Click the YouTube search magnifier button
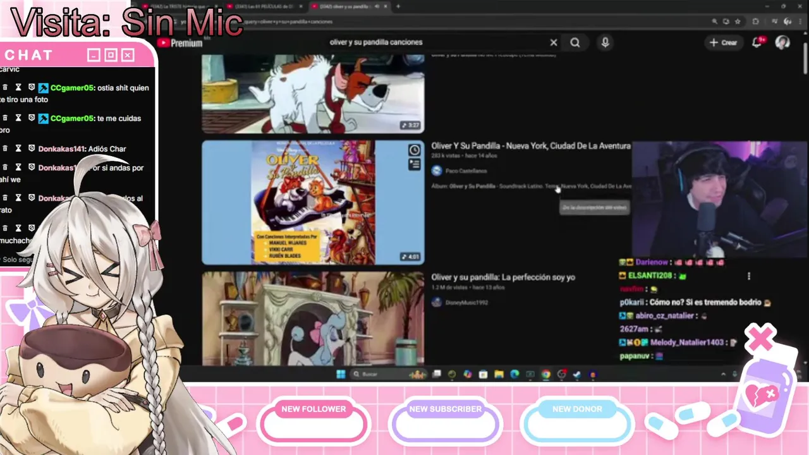Image resolution: width=809 pixels, height=455 pixels. pos(575,42)
